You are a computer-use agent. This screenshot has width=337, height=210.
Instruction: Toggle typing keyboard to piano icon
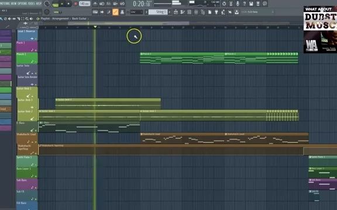[x=95, y=12]
